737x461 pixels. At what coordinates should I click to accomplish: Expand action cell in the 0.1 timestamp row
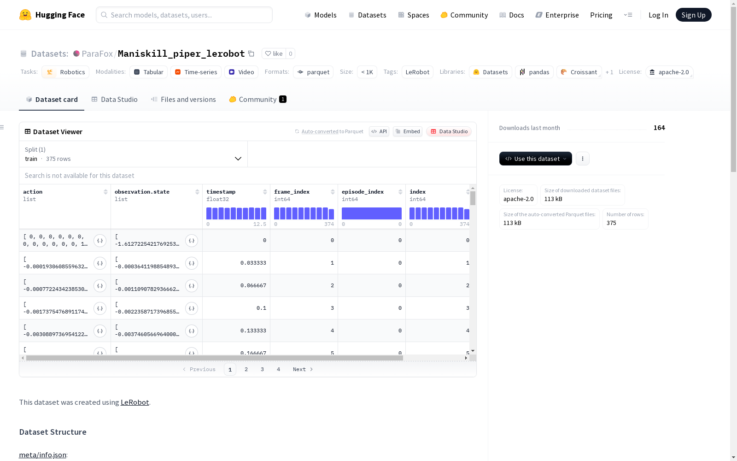tap(100, 308)
